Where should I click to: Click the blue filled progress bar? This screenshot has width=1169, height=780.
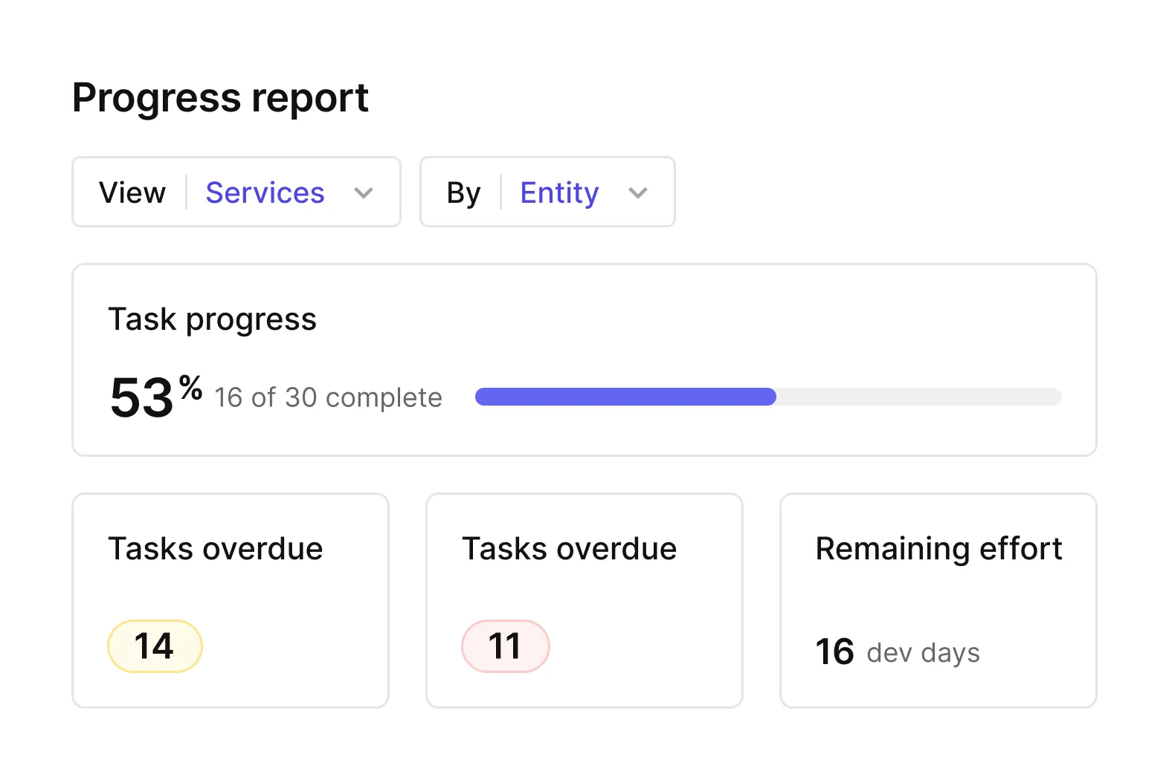tap(625, 397)
